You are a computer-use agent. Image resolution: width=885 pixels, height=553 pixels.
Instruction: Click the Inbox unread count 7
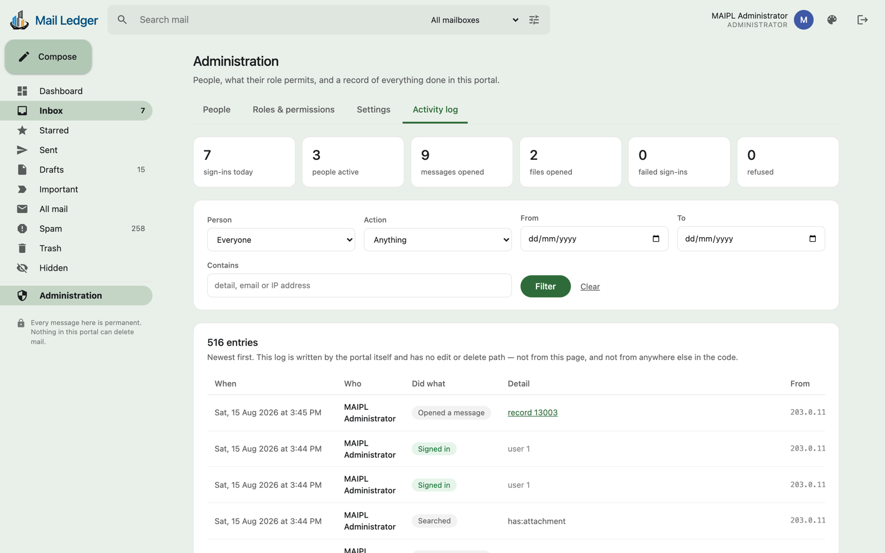[x=143, y=111]
